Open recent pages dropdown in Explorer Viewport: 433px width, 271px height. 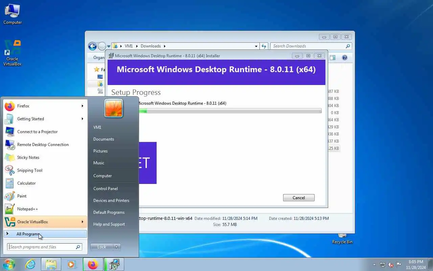(109, 46)
